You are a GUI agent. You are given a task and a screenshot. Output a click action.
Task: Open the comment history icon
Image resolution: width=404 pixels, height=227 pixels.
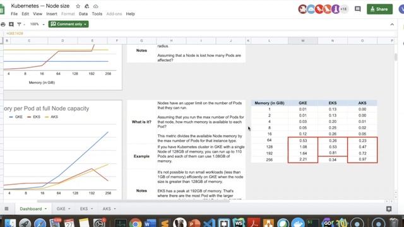358,9
